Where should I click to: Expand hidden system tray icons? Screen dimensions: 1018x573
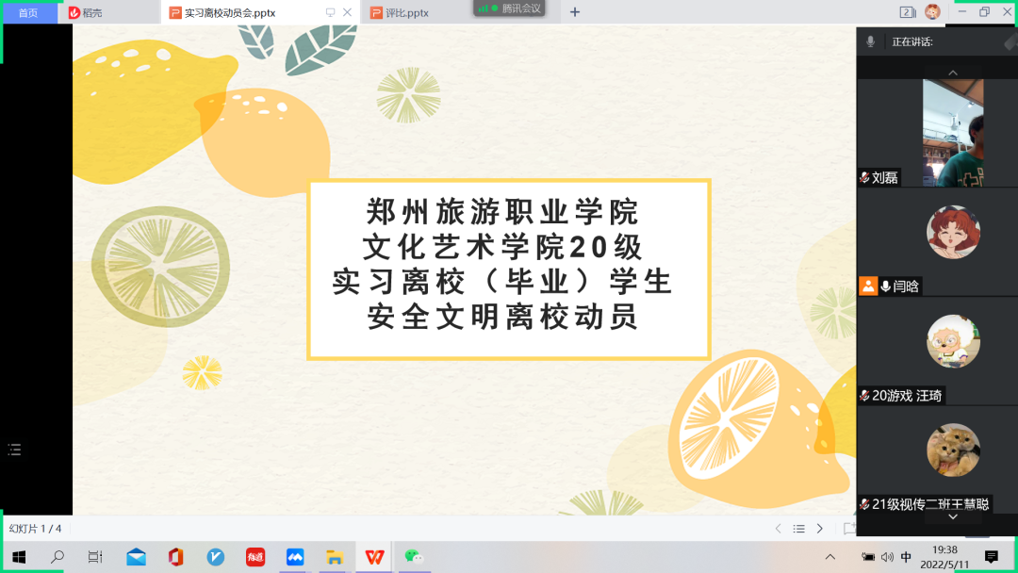(832, 557)
